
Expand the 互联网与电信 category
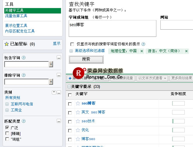click(7, 104)
